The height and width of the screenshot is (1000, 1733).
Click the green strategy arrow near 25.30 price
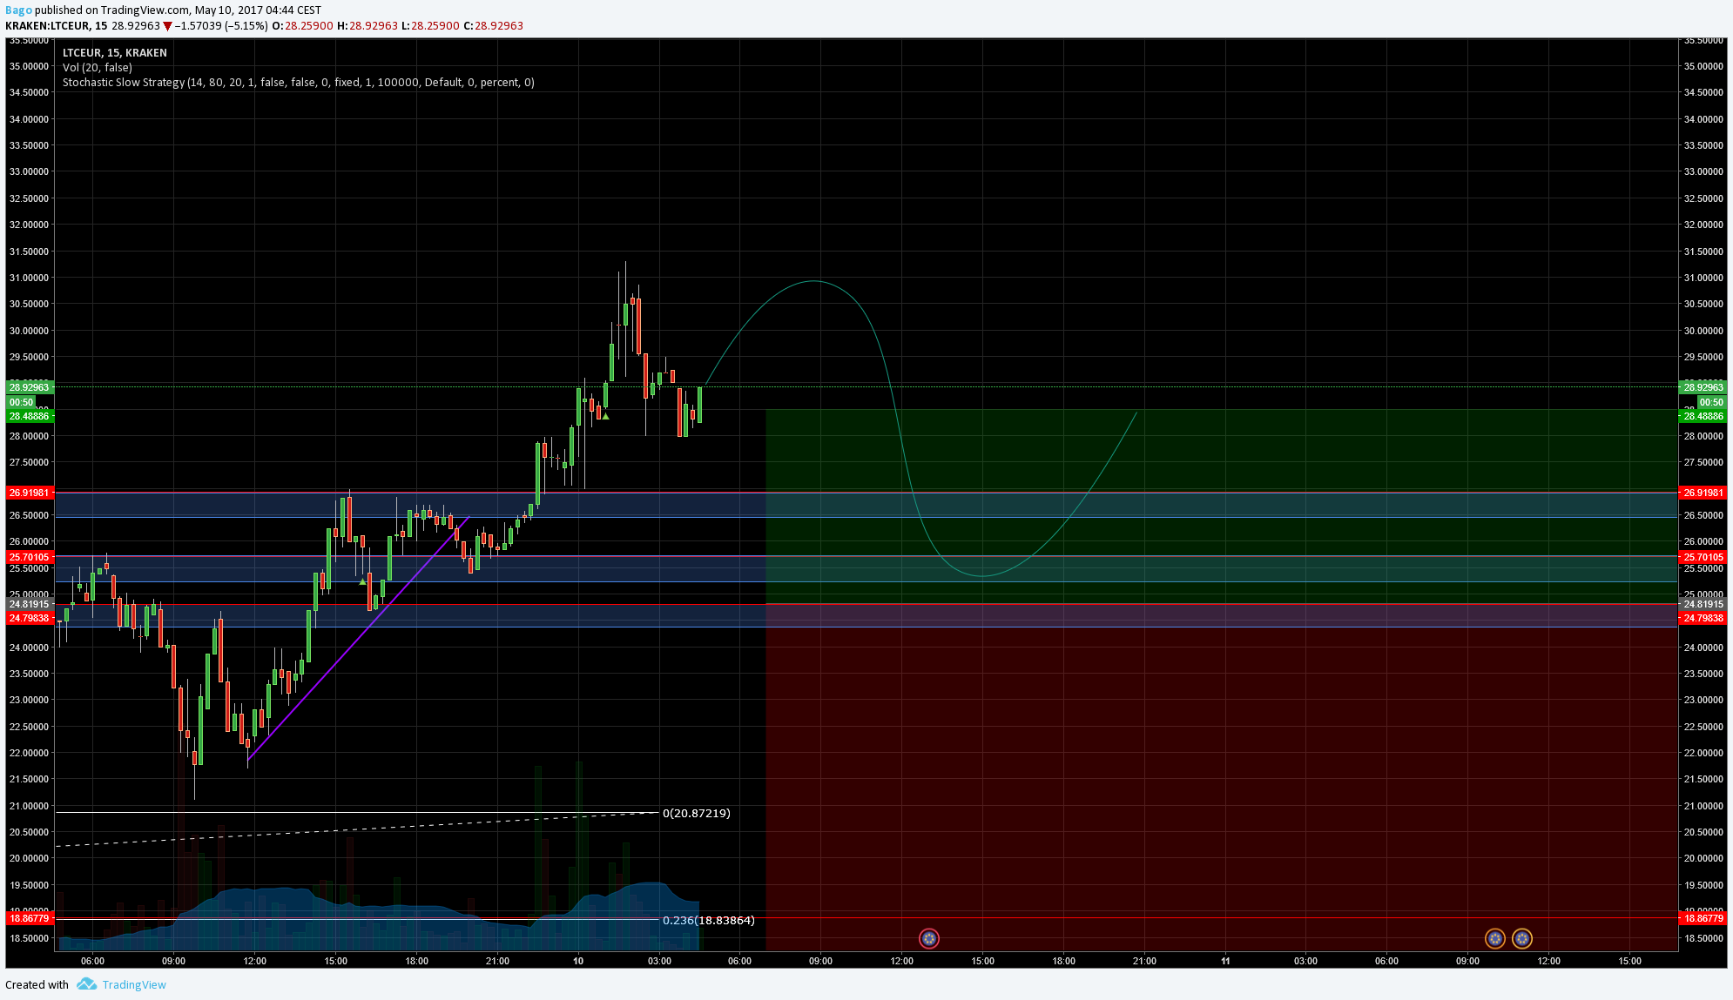click(362, 581)
